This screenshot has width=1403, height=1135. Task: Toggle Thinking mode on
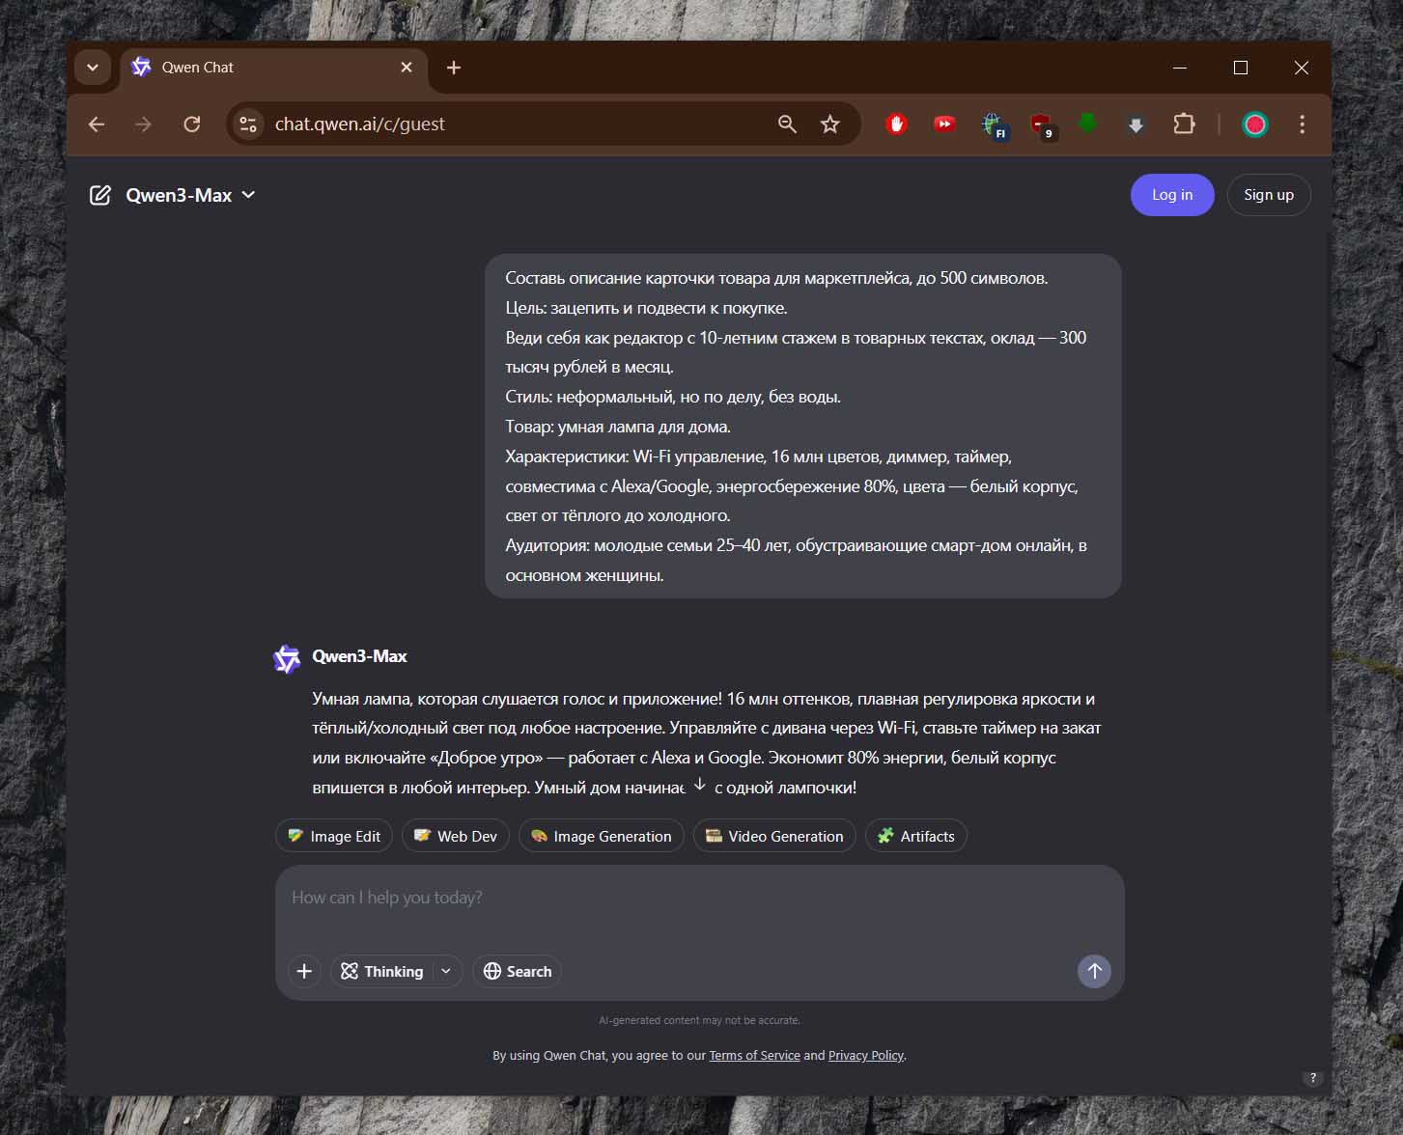coord(383,971)
